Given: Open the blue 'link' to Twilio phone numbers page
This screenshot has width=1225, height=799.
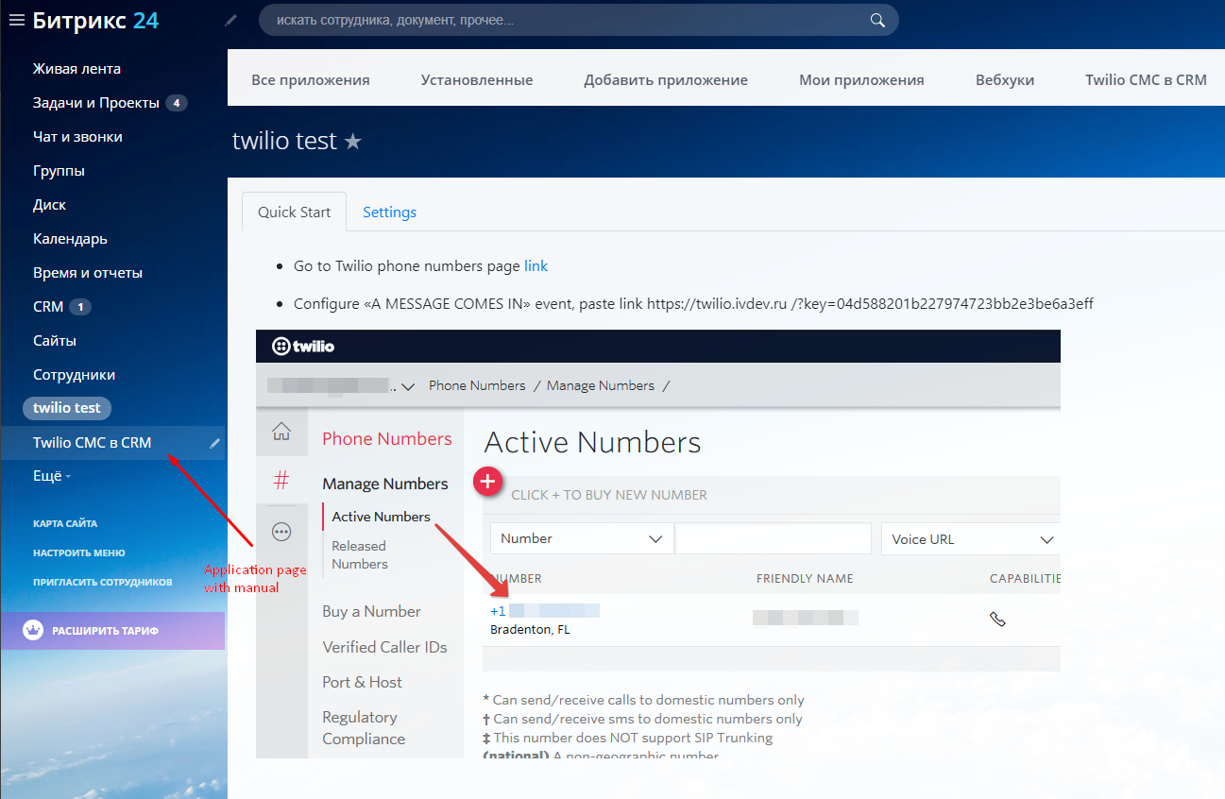Looking at the screenshot, I should pos(536,266).
